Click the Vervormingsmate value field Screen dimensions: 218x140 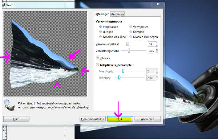coord(152,51)
